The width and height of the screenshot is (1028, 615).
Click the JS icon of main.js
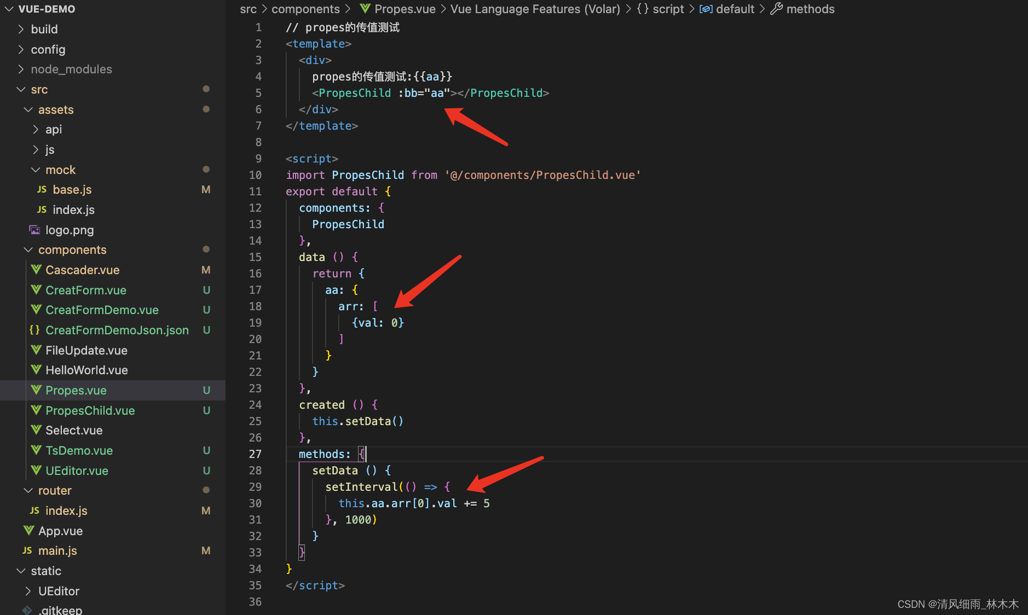coord(27,550)
